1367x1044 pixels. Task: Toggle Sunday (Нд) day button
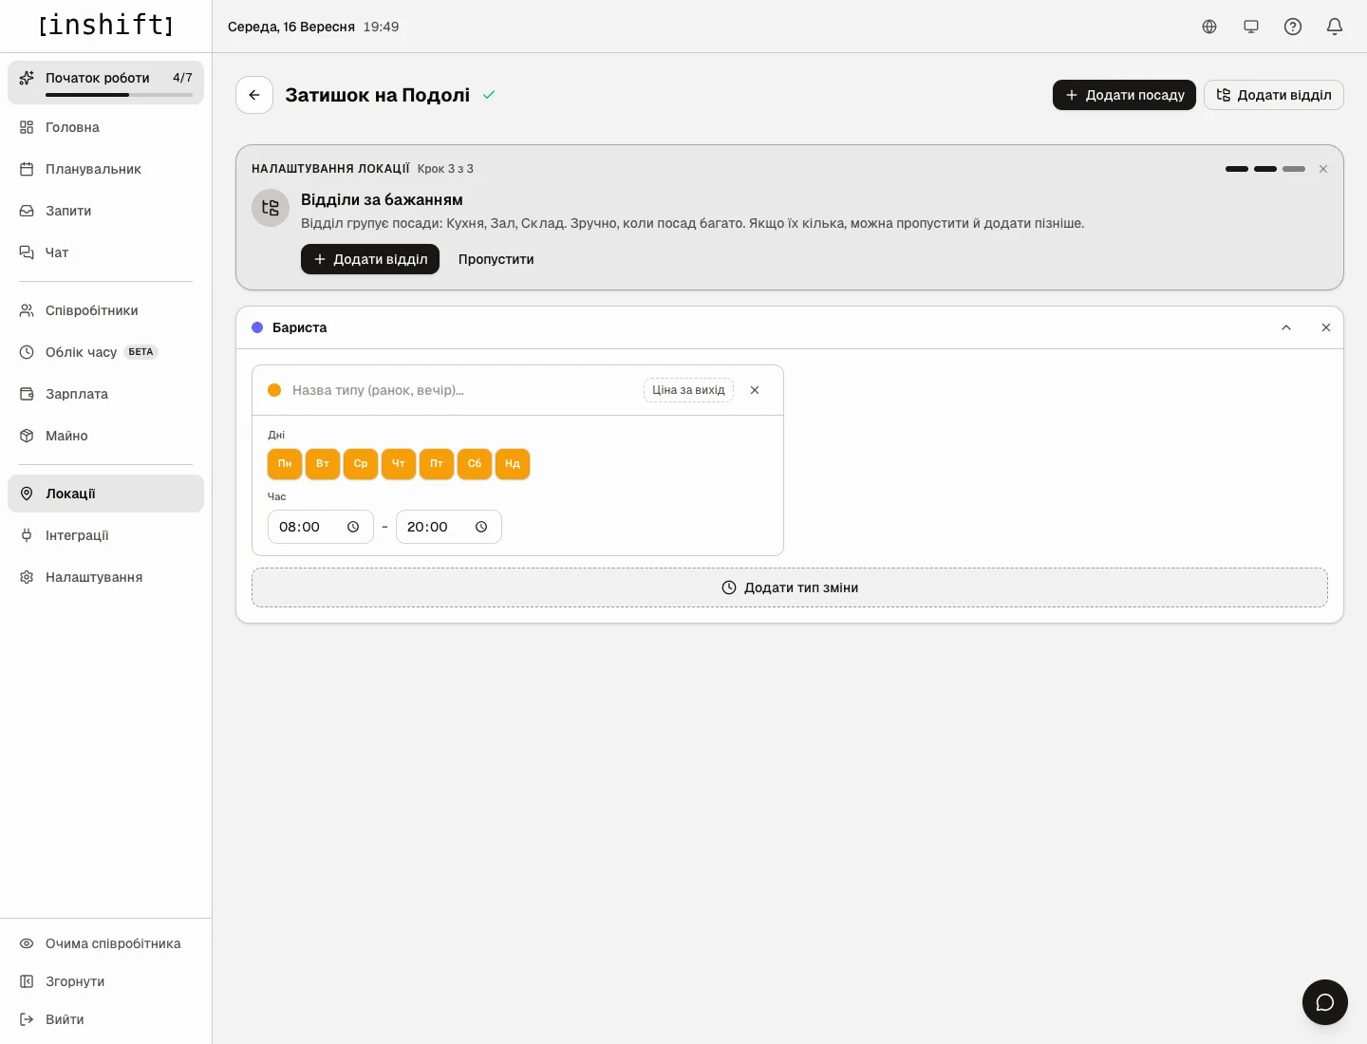click(x=513, y=464)
